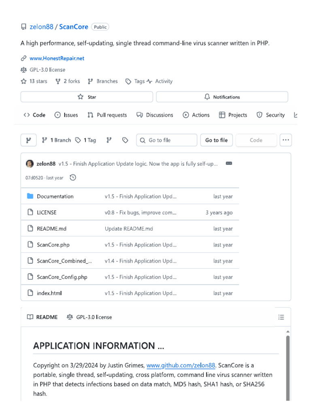
Task: Click the standalone branch icon beside 1 Tag
Action: pyautogui.click(x=109, y=140)
